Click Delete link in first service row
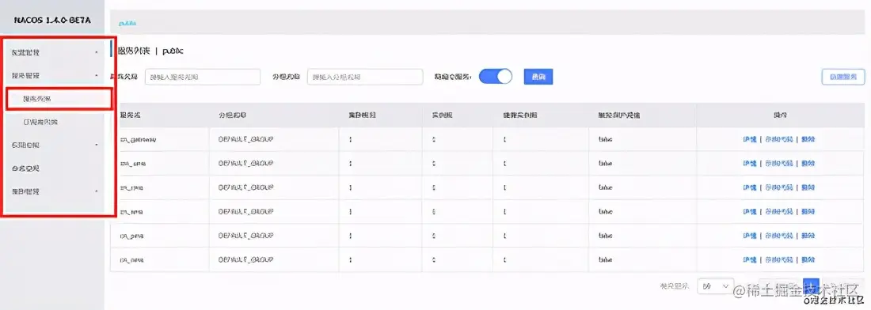Image resolution: width=871 pixels, height=310 pixels. pos(808,140)
